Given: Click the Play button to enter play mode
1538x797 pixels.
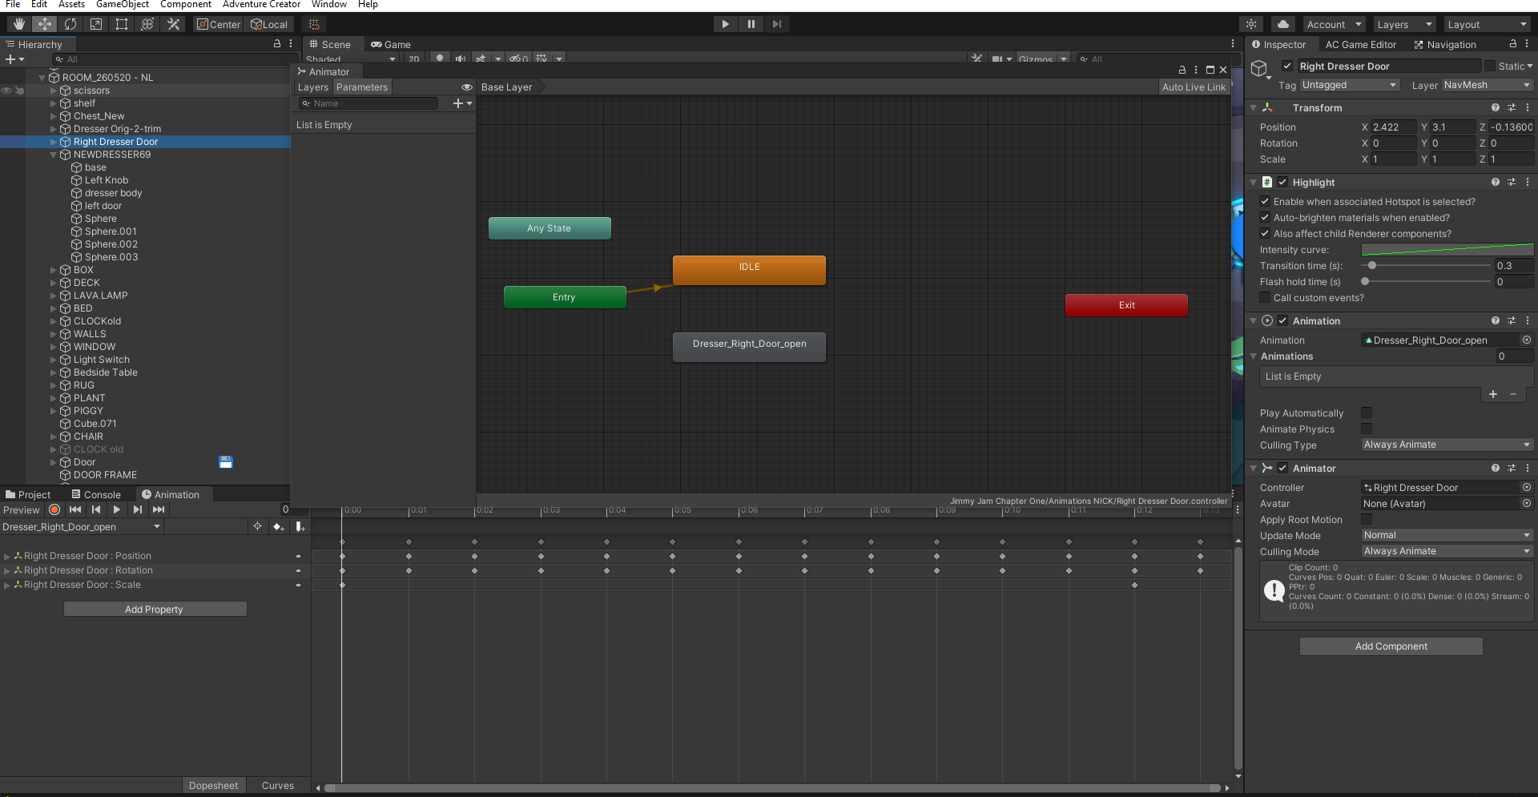Looking at the screenshot, I should pos(725,24).
